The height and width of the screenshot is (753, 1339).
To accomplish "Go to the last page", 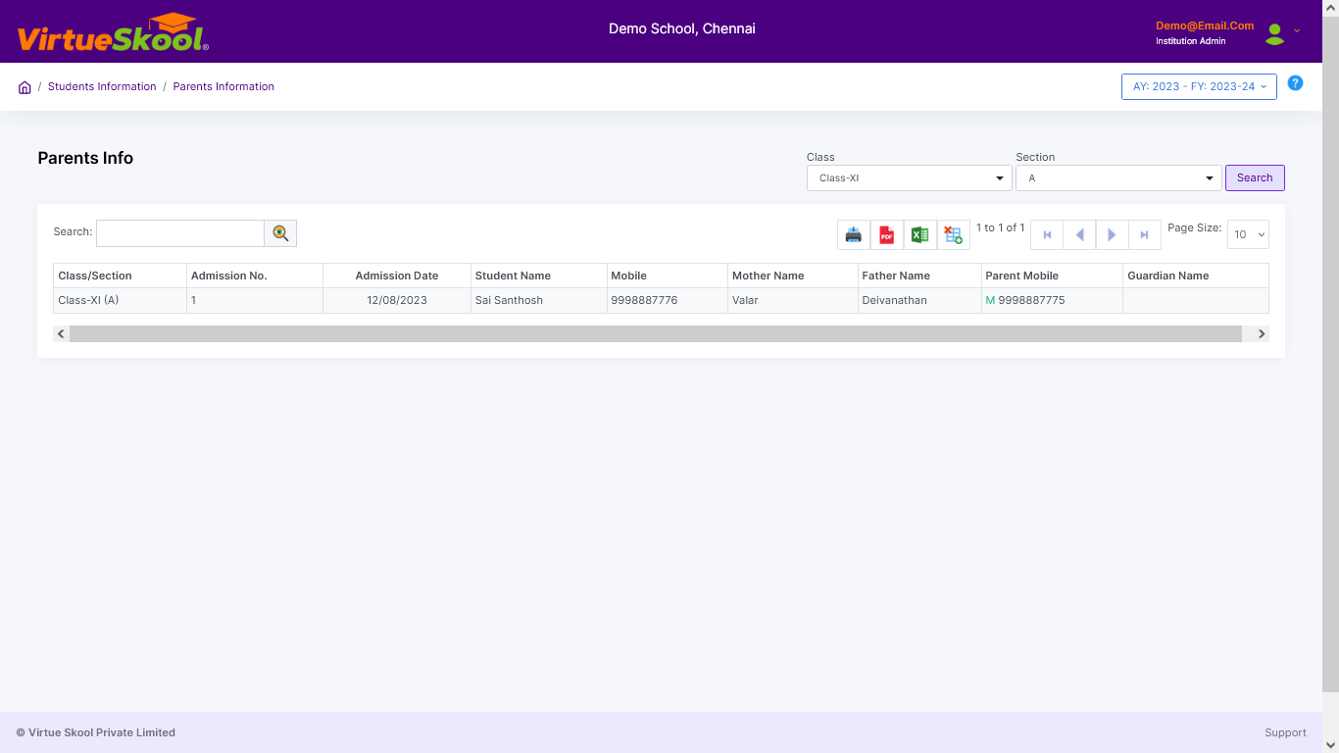I will pos(1144,234).
